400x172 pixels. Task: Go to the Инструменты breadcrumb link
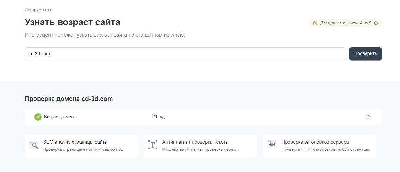(x=38, y=10)
